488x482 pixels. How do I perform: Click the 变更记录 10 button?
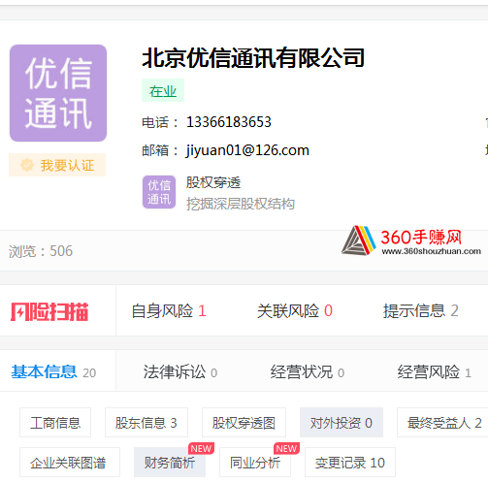(x=350, y=463)
